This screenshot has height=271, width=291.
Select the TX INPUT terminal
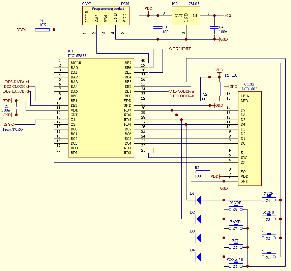coord(170,49)
